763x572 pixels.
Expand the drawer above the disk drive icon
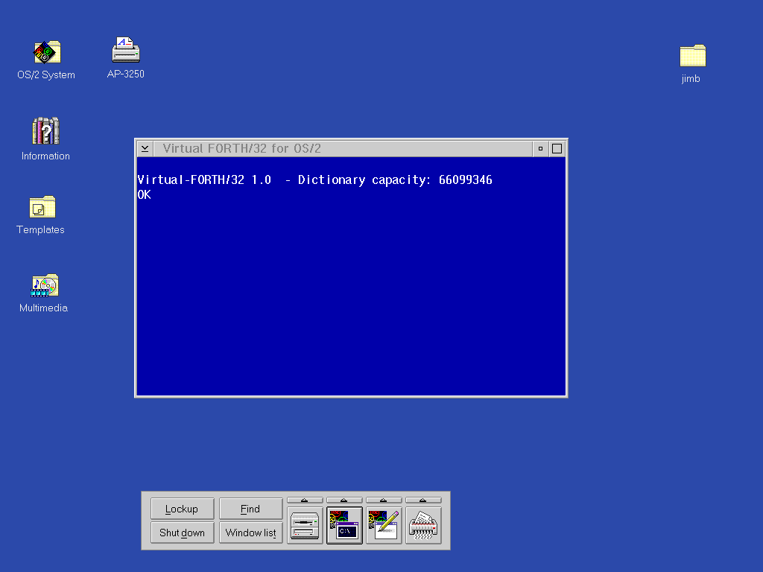point(305,500)
